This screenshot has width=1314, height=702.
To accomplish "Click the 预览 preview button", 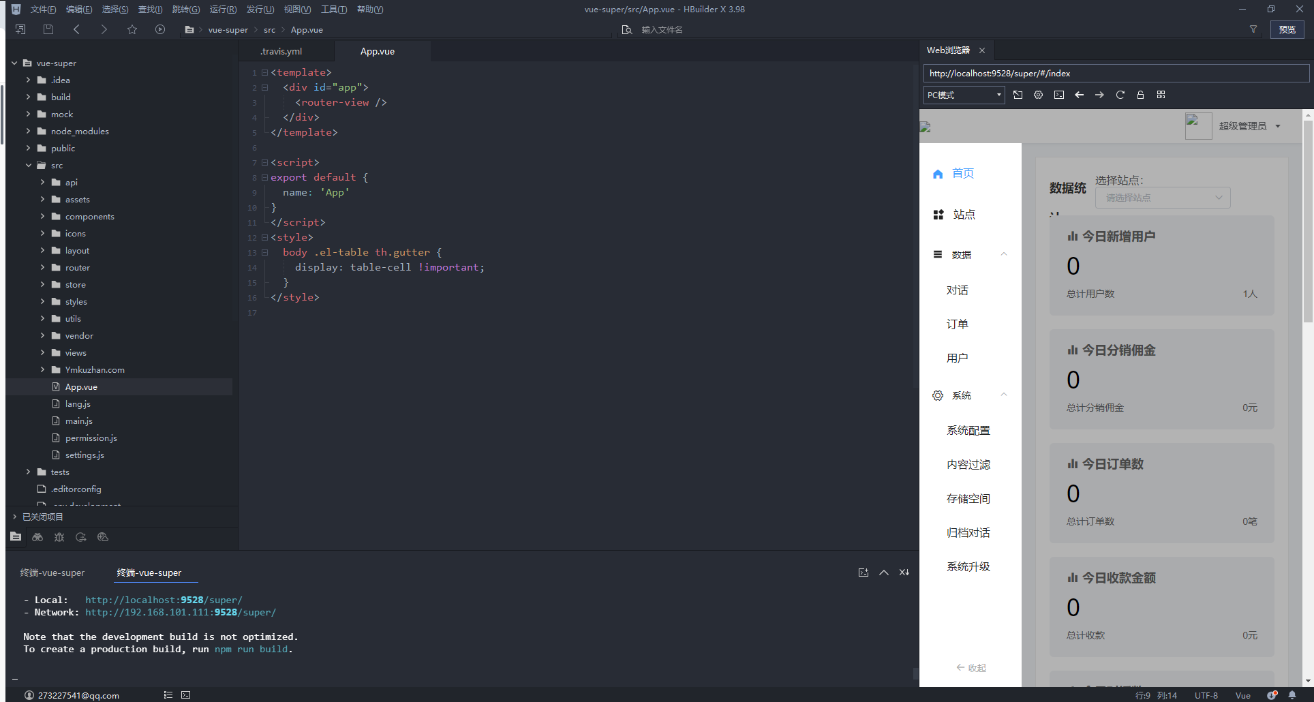I will (x=1287, y=29).
